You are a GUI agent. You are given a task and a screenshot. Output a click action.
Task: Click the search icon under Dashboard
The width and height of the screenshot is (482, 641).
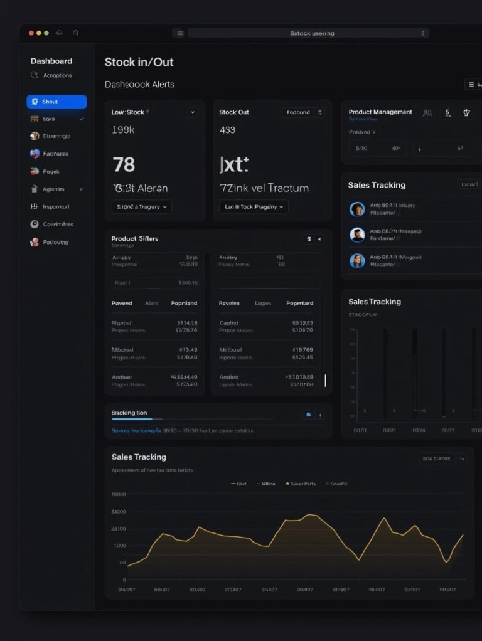tap(35, 75)
